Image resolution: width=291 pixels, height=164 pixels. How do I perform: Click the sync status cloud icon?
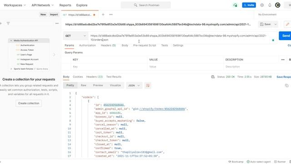235,5
